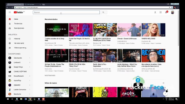Open the Historial library item

tap(19, 39)
